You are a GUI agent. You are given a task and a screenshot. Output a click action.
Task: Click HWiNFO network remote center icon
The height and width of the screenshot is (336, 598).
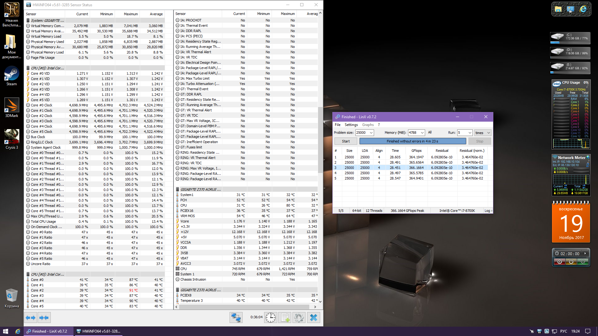[x=236, y=318]
